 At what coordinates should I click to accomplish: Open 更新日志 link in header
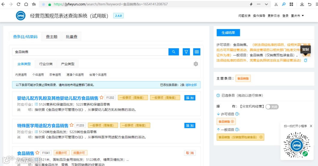click(x=274, y=16)
